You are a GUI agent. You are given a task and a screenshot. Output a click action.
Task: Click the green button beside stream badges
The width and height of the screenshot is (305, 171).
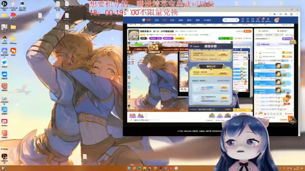click(x=225, y=38)
